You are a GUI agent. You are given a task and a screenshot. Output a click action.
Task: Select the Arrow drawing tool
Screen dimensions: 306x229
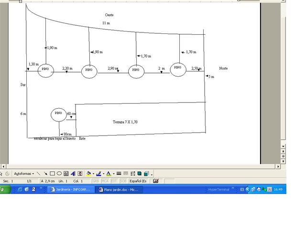(x=45, y=174)
